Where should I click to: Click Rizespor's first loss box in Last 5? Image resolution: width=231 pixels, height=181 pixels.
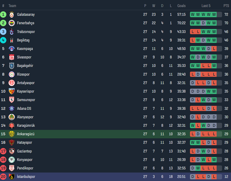192,74
